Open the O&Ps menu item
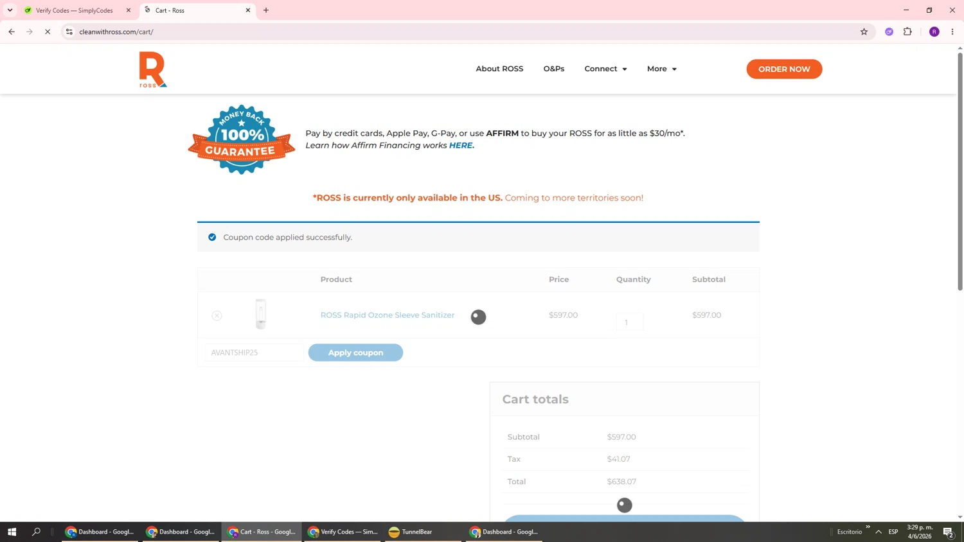This screenshot has width=964, height=542. (553, 69)
